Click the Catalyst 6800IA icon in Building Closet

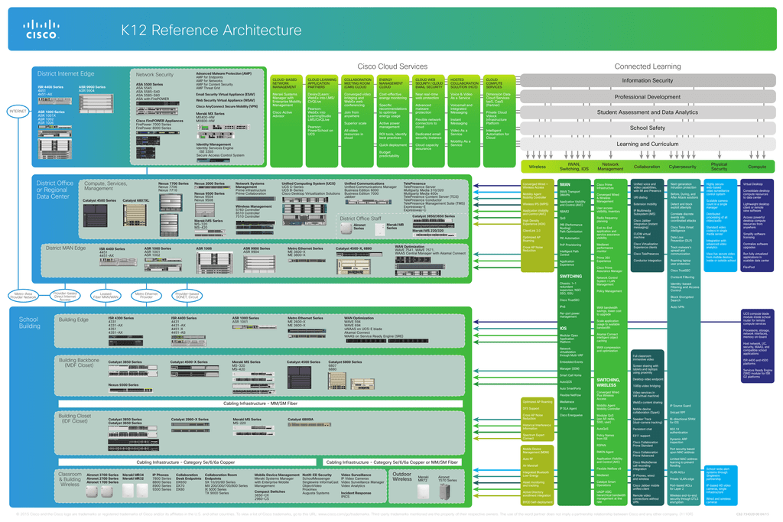tap(309, 425)
